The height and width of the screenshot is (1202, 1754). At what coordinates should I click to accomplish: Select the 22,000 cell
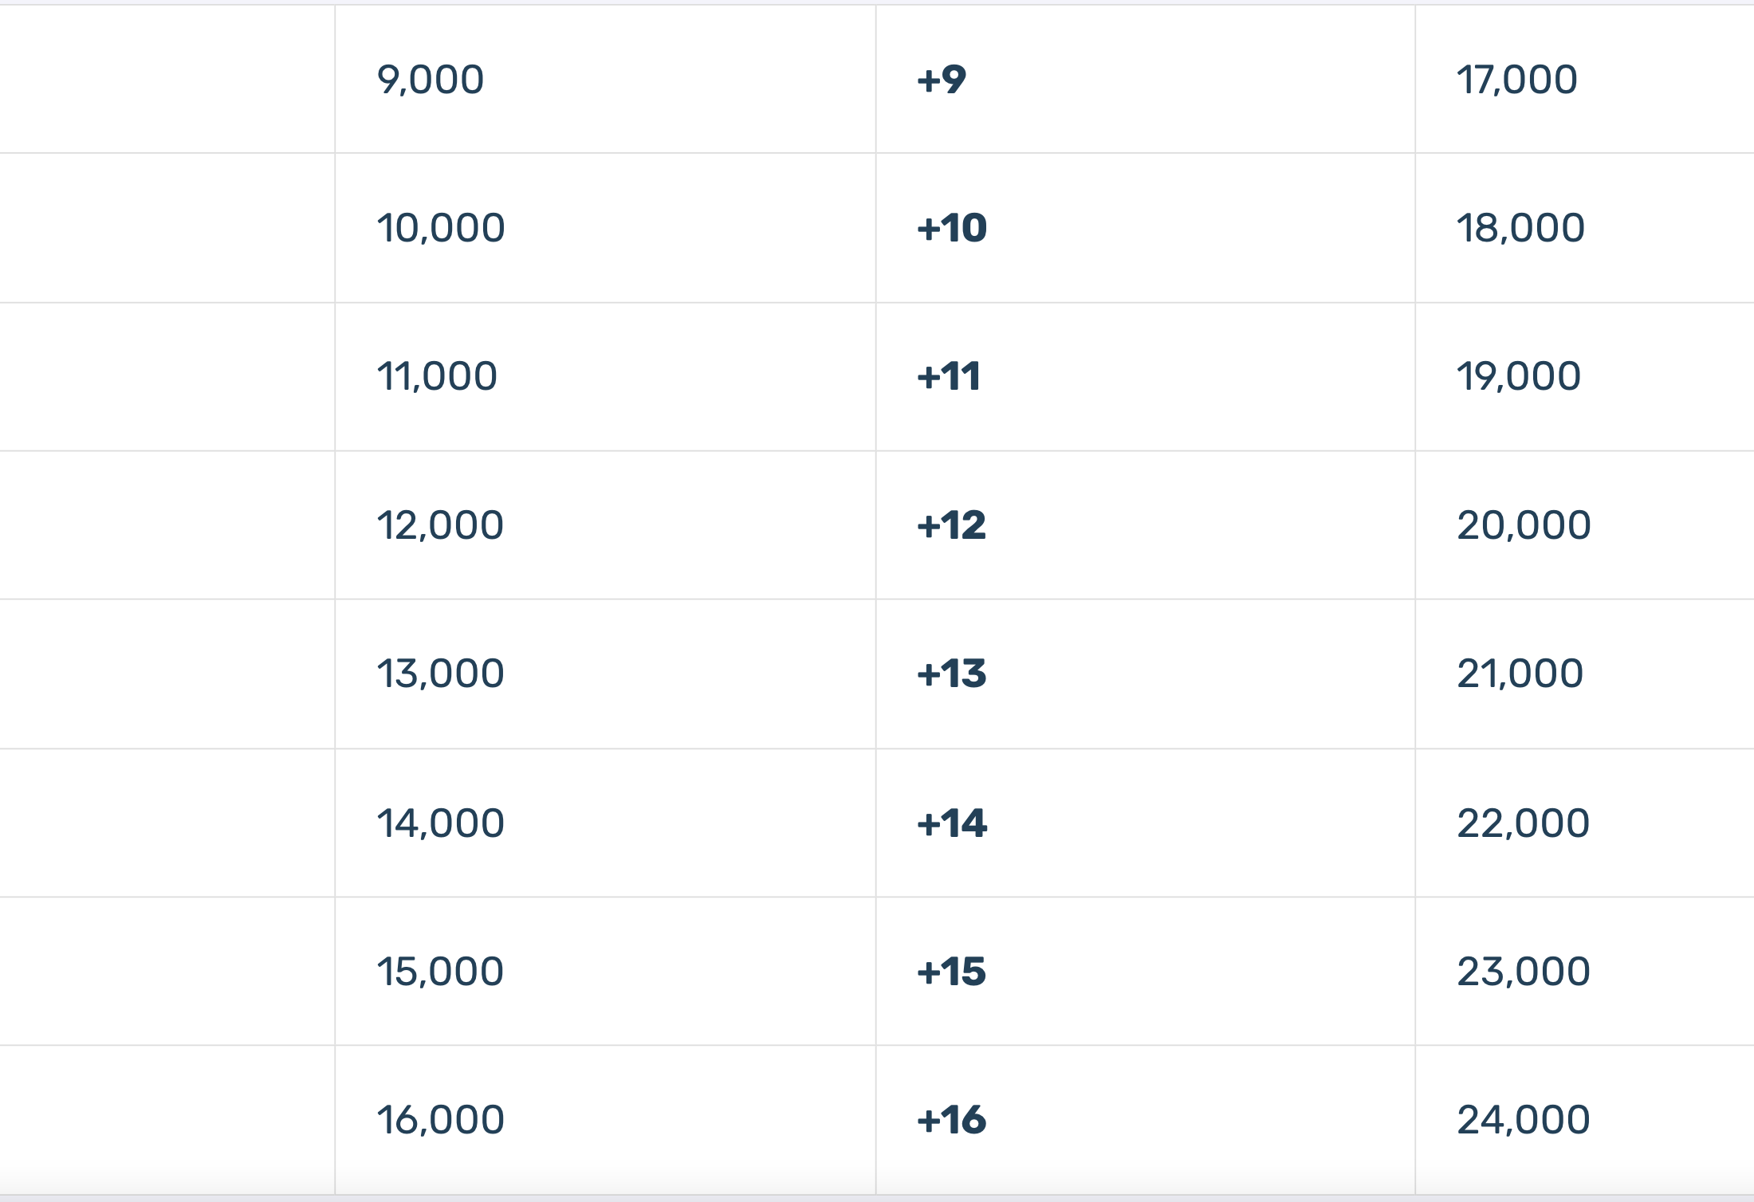pos(1585,823)
